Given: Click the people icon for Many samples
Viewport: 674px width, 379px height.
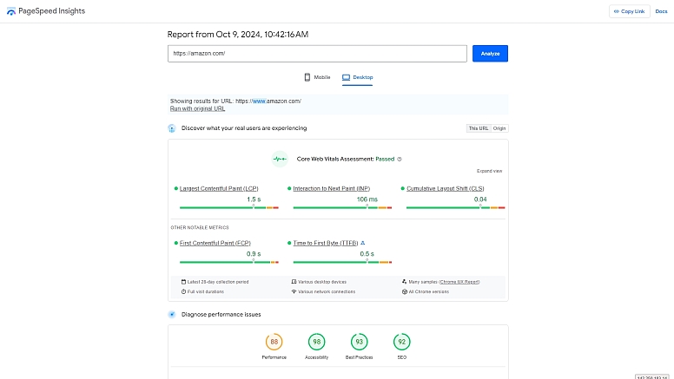Looking at the screenshot, I should click(x=405, y=282).
